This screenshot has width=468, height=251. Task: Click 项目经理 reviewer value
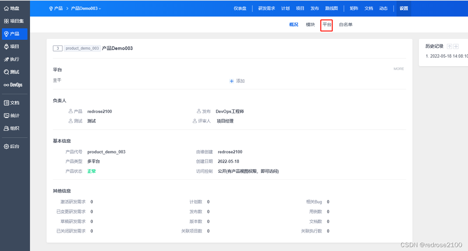pyautogui.click(x=225, y=121)
